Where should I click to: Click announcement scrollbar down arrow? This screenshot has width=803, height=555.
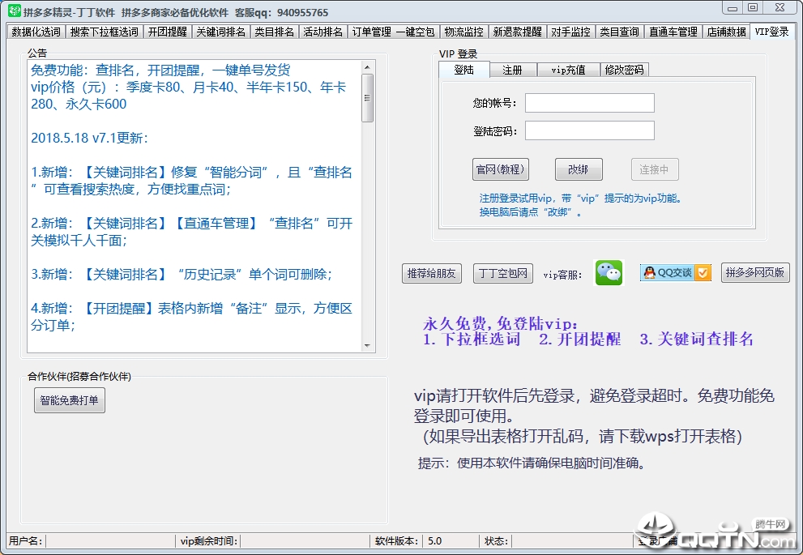coord(367,346)
